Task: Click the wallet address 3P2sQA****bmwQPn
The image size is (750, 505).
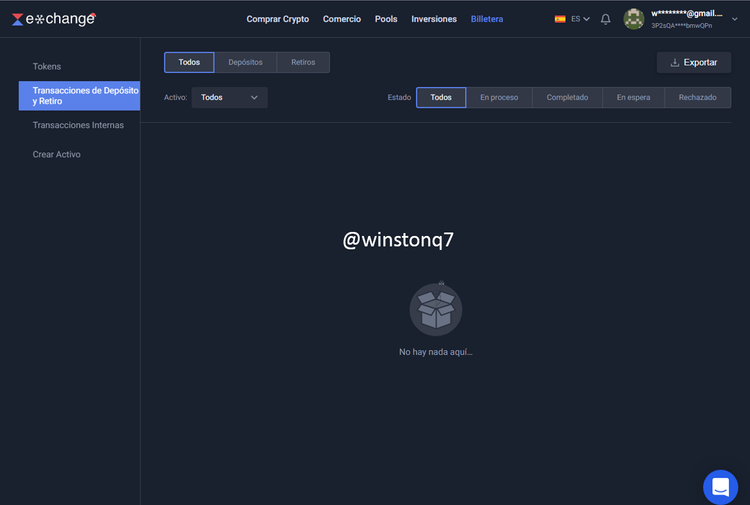Action: [x=682, y=26]
